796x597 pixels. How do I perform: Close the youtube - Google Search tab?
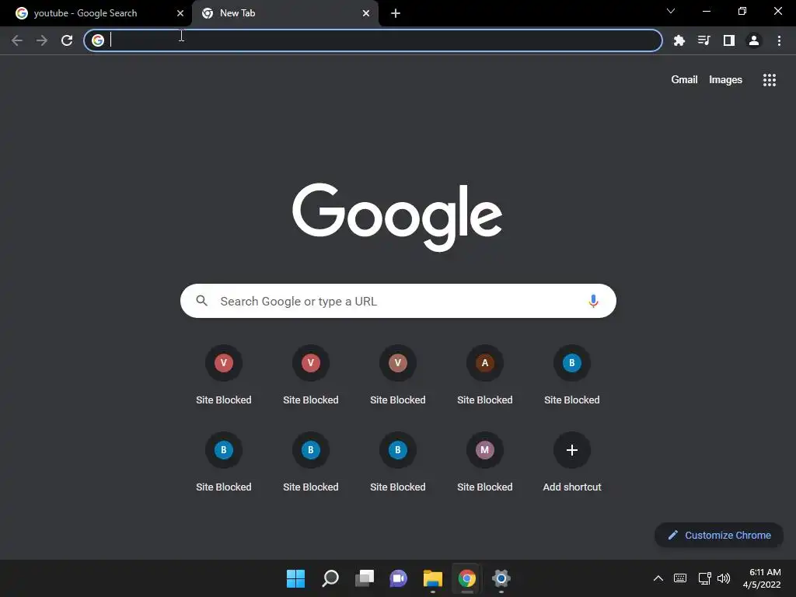[x=180, y=13]
